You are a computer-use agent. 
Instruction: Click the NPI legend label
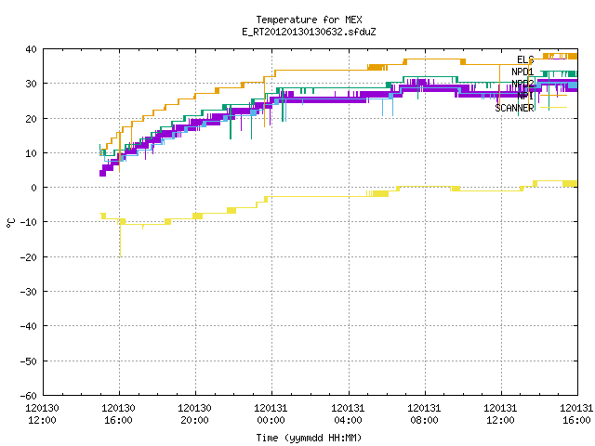pyautogui.click(x=525, y=96)
